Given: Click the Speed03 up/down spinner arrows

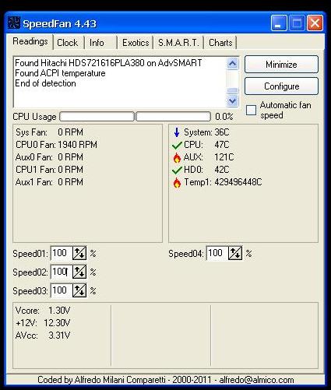Looking at the screenshot, I should point(79,290).
